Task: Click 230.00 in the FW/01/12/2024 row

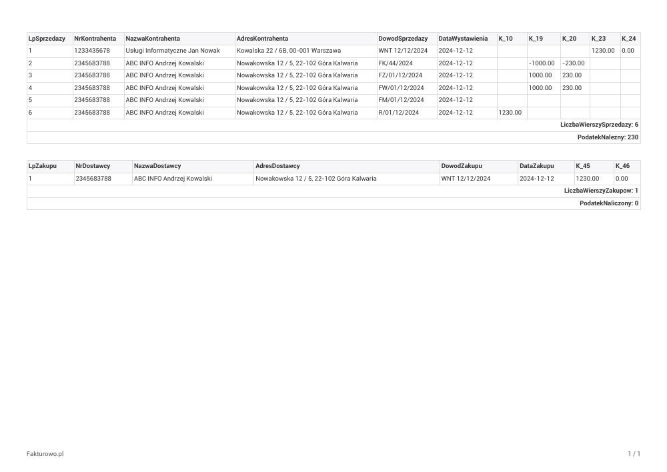Action: pyautogui.click(x=572, y=88)
